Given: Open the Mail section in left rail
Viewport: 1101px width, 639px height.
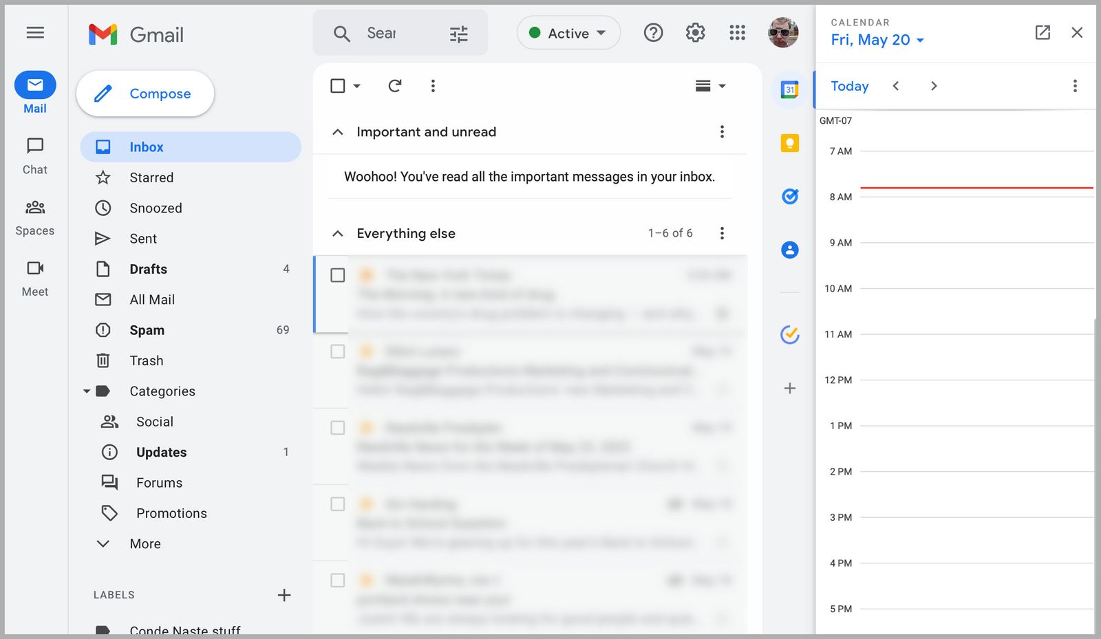Looking at the screenshot, I should click(35, 93).
